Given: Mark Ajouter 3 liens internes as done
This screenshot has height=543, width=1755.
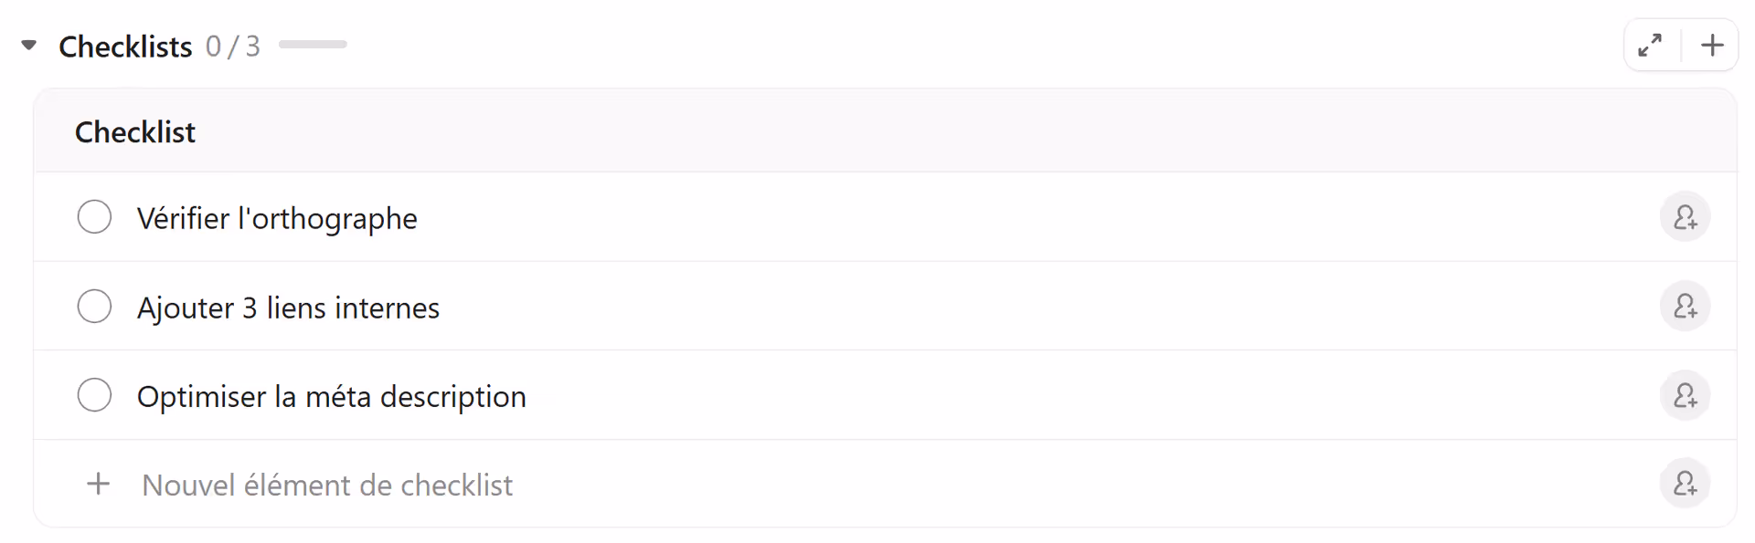Looking at the screenshot, I should (94, 307).
